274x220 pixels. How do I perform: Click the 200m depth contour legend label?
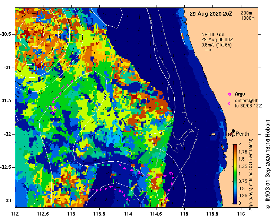[x=247, y=13]
